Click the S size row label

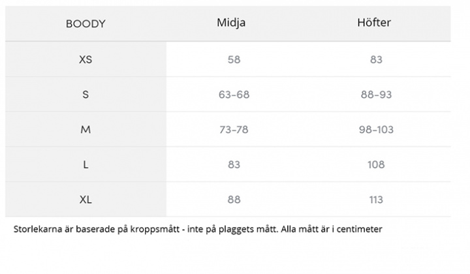tap(86, 95)
